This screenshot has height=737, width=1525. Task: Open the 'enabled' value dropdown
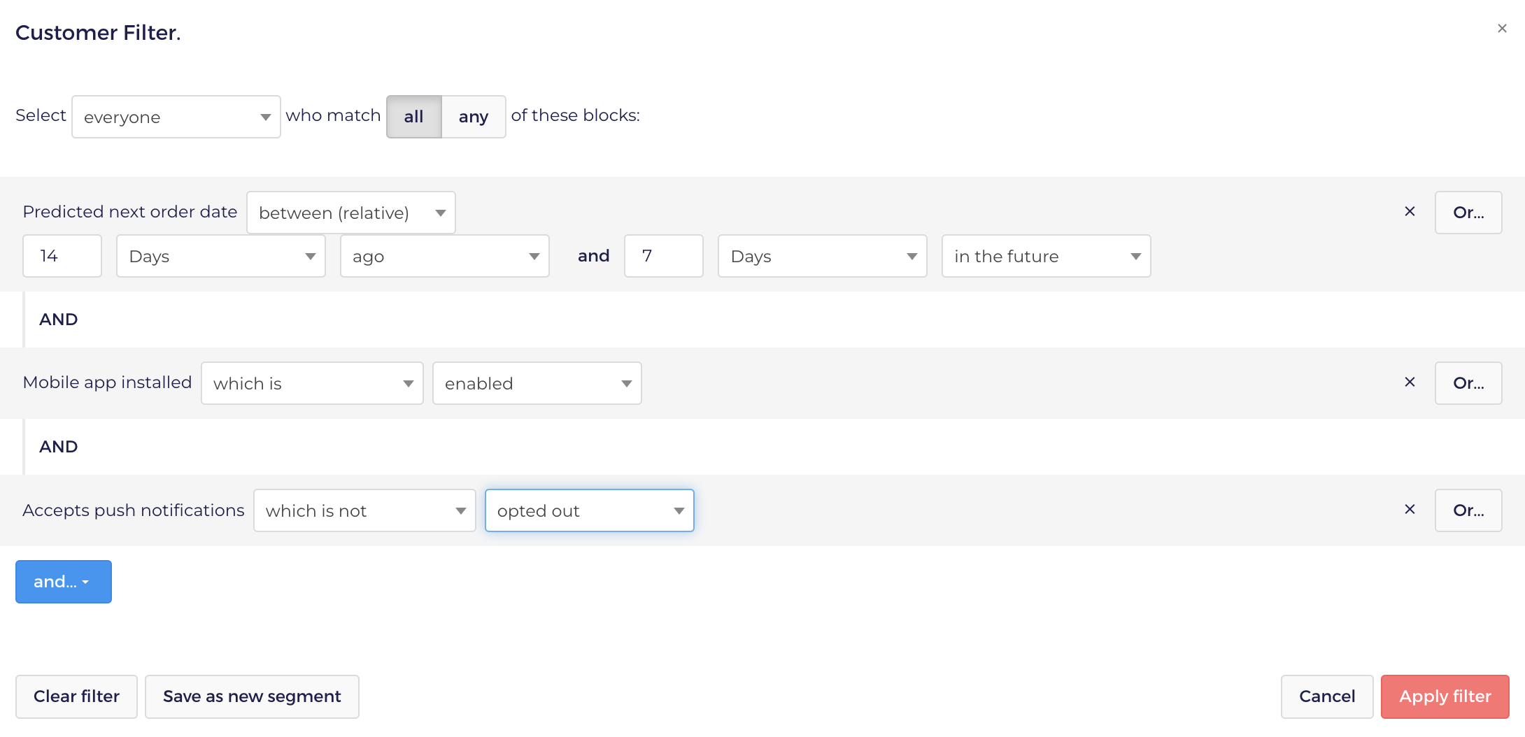click(x=537, y=383)
